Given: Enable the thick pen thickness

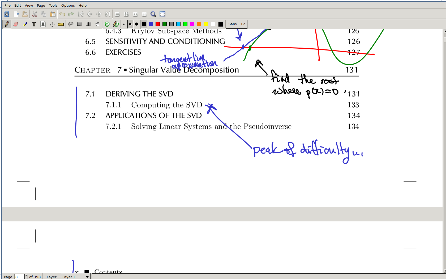Looking at the screenshot, I should (x=136, y=24).
